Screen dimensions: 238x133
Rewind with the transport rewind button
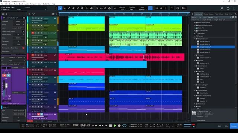coord(96,126)
